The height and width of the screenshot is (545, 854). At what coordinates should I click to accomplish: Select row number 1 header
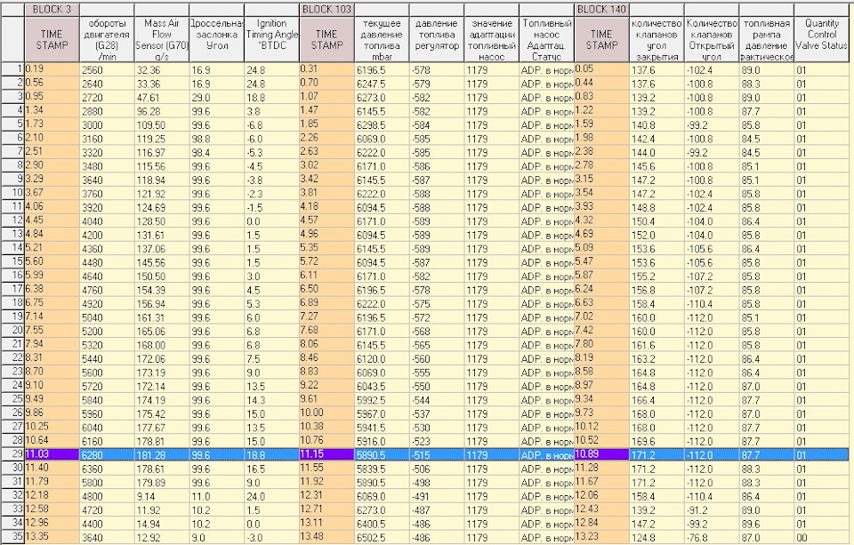12,68
